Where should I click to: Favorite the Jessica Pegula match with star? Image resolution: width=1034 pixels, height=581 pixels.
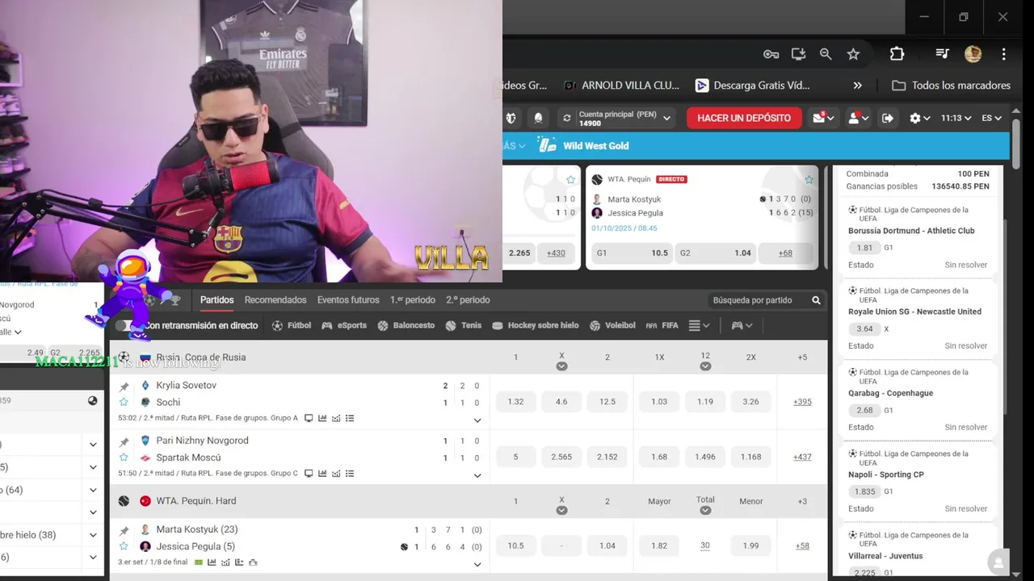pyautogui.click(x=124, y=546)
